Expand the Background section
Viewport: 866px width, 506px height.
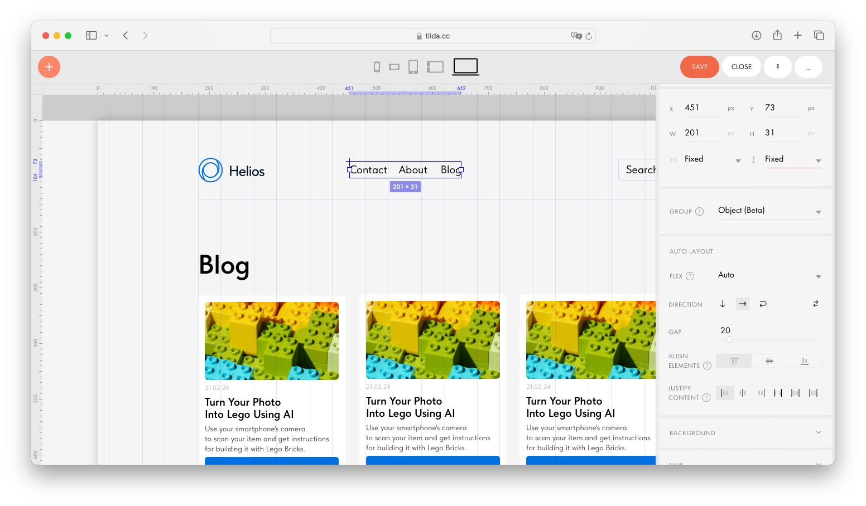click(744, 432)
